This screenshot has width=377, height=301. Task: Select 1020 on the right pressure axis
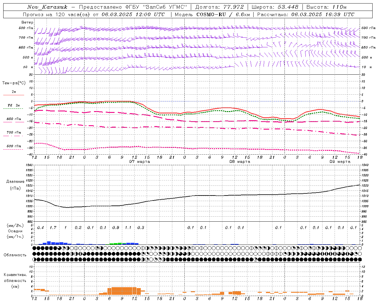(x=365, y=186)
